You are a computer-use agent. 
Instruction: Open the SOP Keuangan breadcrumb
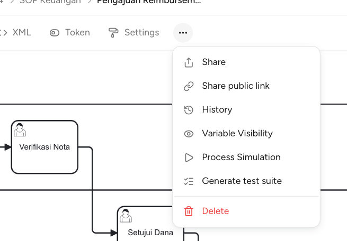tap(50, 2)
